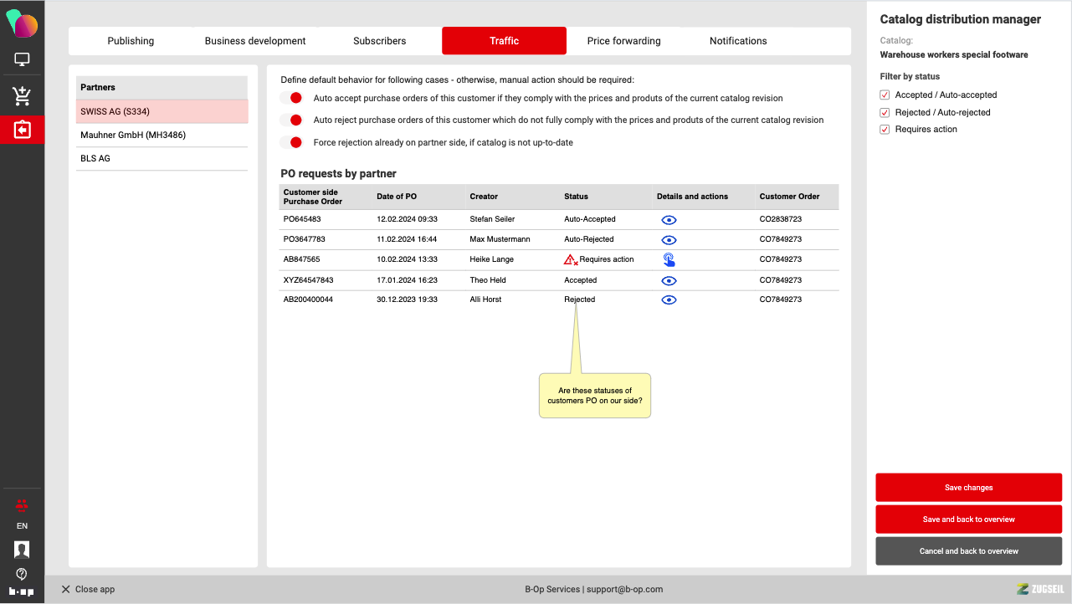
Task: Toggle force rejection on partner side
Action: point(291,143)
